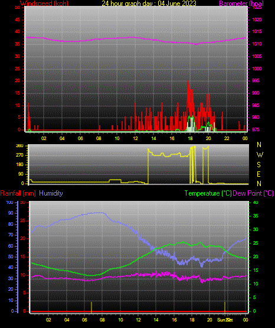Click the 20 value on windspeed axis

coord(18,81)
